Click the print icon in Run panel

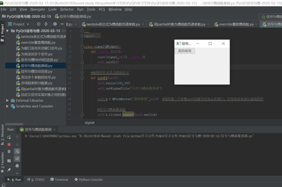17,166
